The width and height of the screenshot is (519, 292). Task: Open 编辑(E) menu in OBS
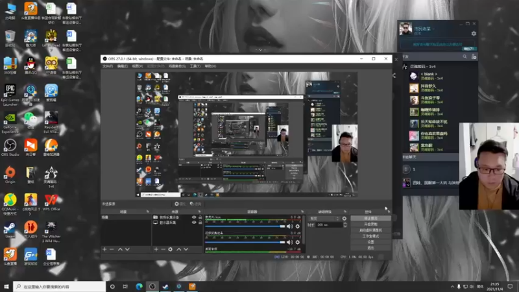122,66
